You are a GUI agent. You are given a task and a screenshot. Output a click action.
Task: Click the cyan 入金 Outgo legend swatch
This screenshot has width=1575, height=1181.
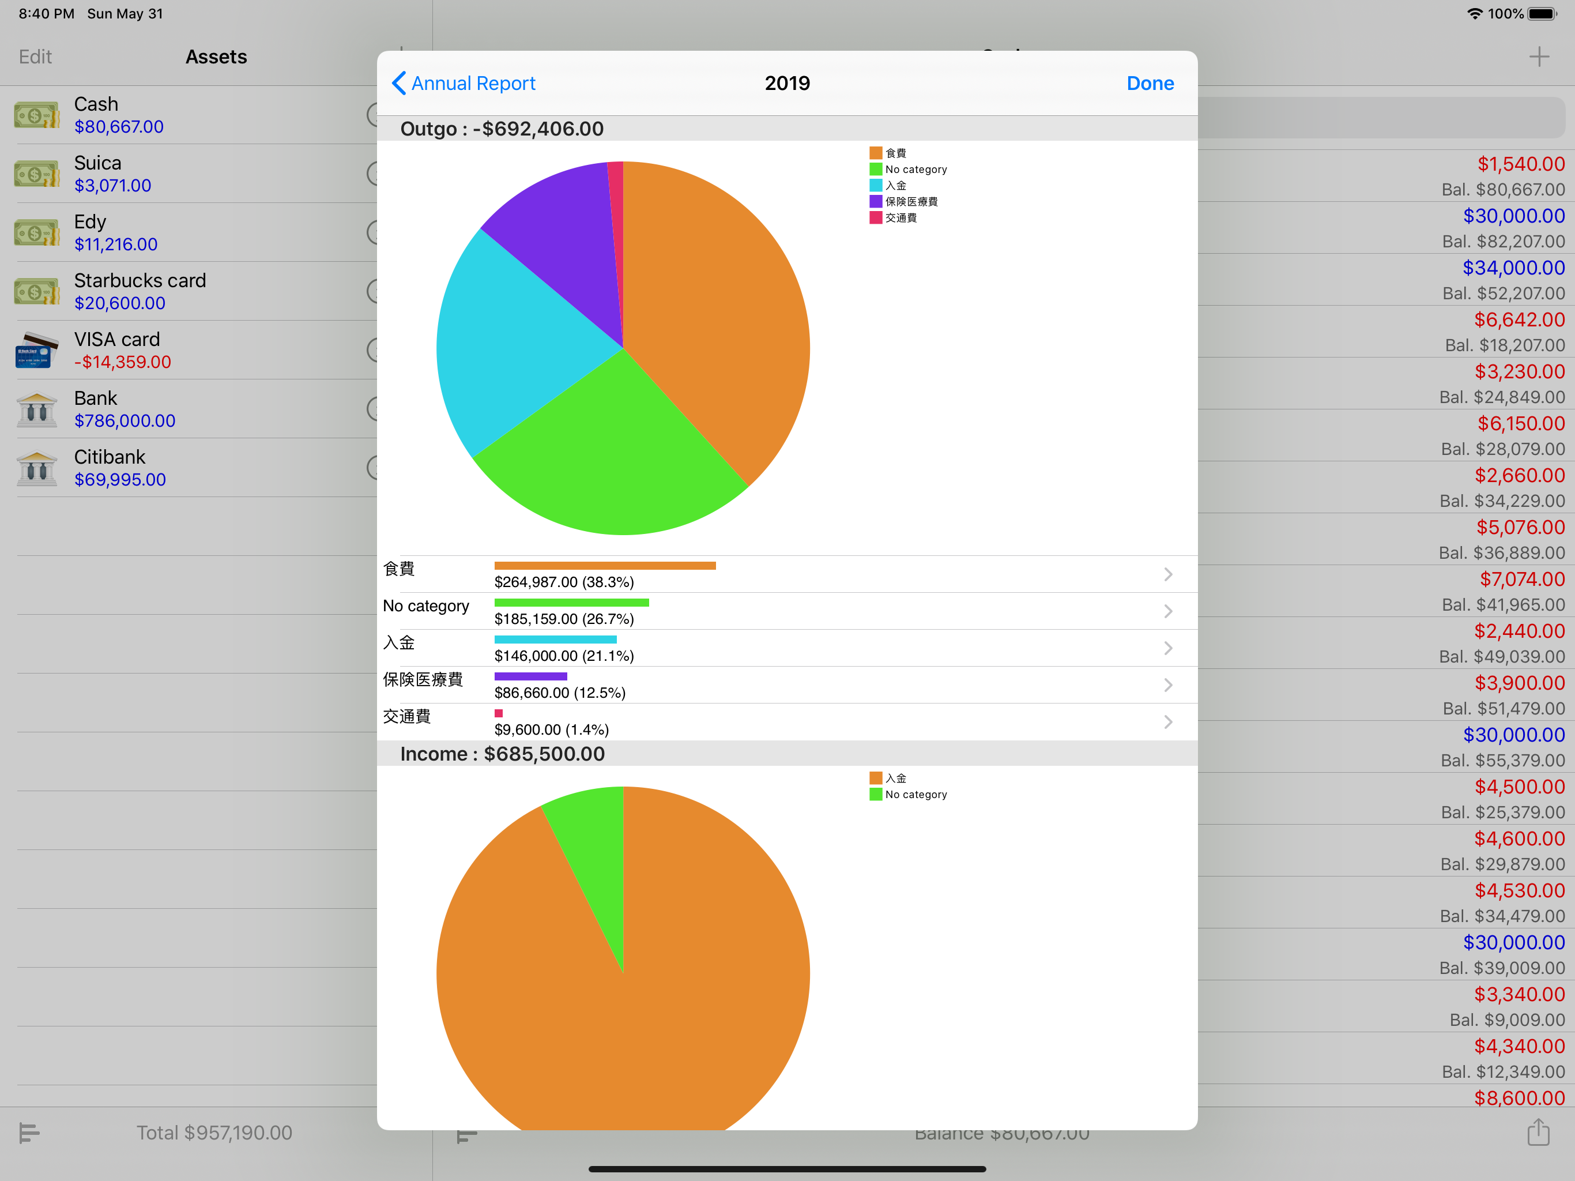(x=876, y=185)
